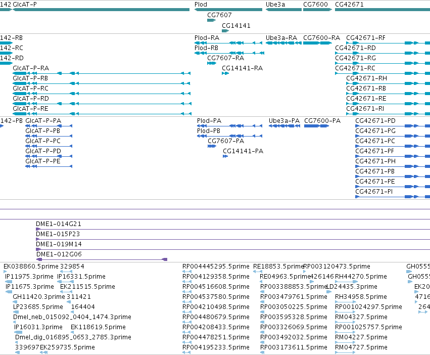430x355 pixels.
Task: Open the CG7607 gene label
Action: coord(219,15)
